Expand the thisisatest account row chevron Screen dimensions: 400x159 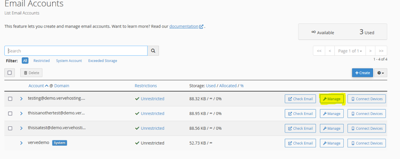coord(21,128)
